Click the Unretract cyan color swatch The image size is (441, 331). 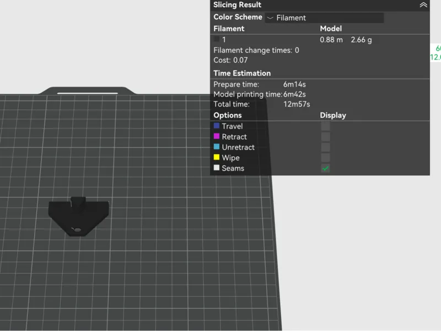tap(216, 147)
